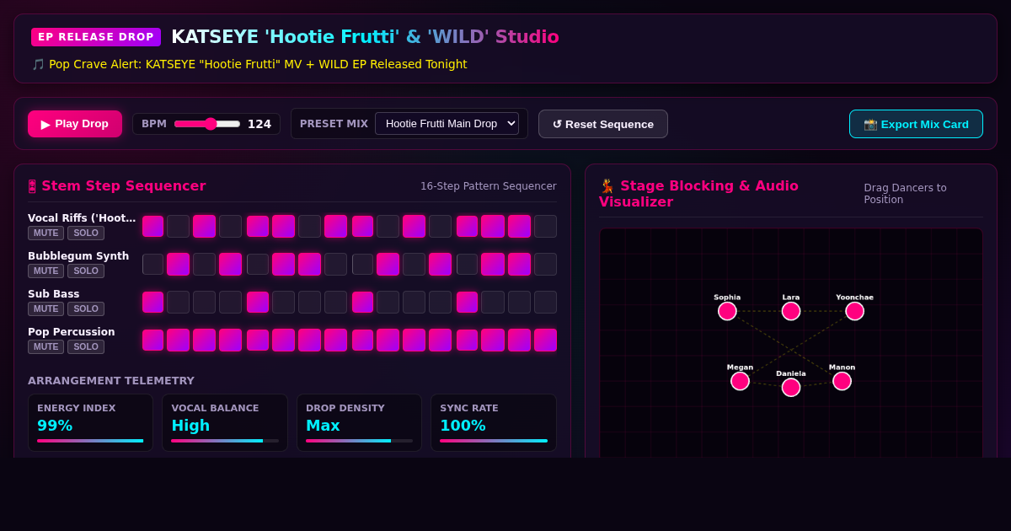Click the Vocal Balance progress bar
The image size is (1011, 531).
point(225,441)
